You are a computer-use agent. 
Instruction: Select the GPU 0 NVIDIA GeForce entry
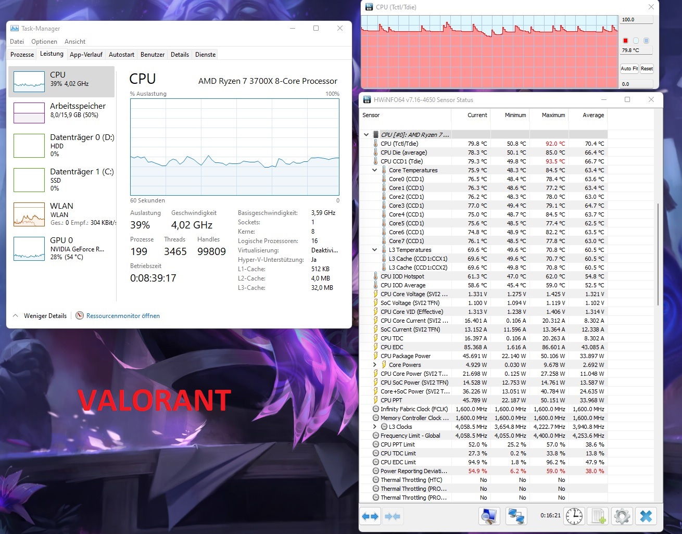(x=61, y=248)
